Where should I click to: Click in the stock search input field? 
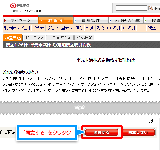click(x=131, y=8)
